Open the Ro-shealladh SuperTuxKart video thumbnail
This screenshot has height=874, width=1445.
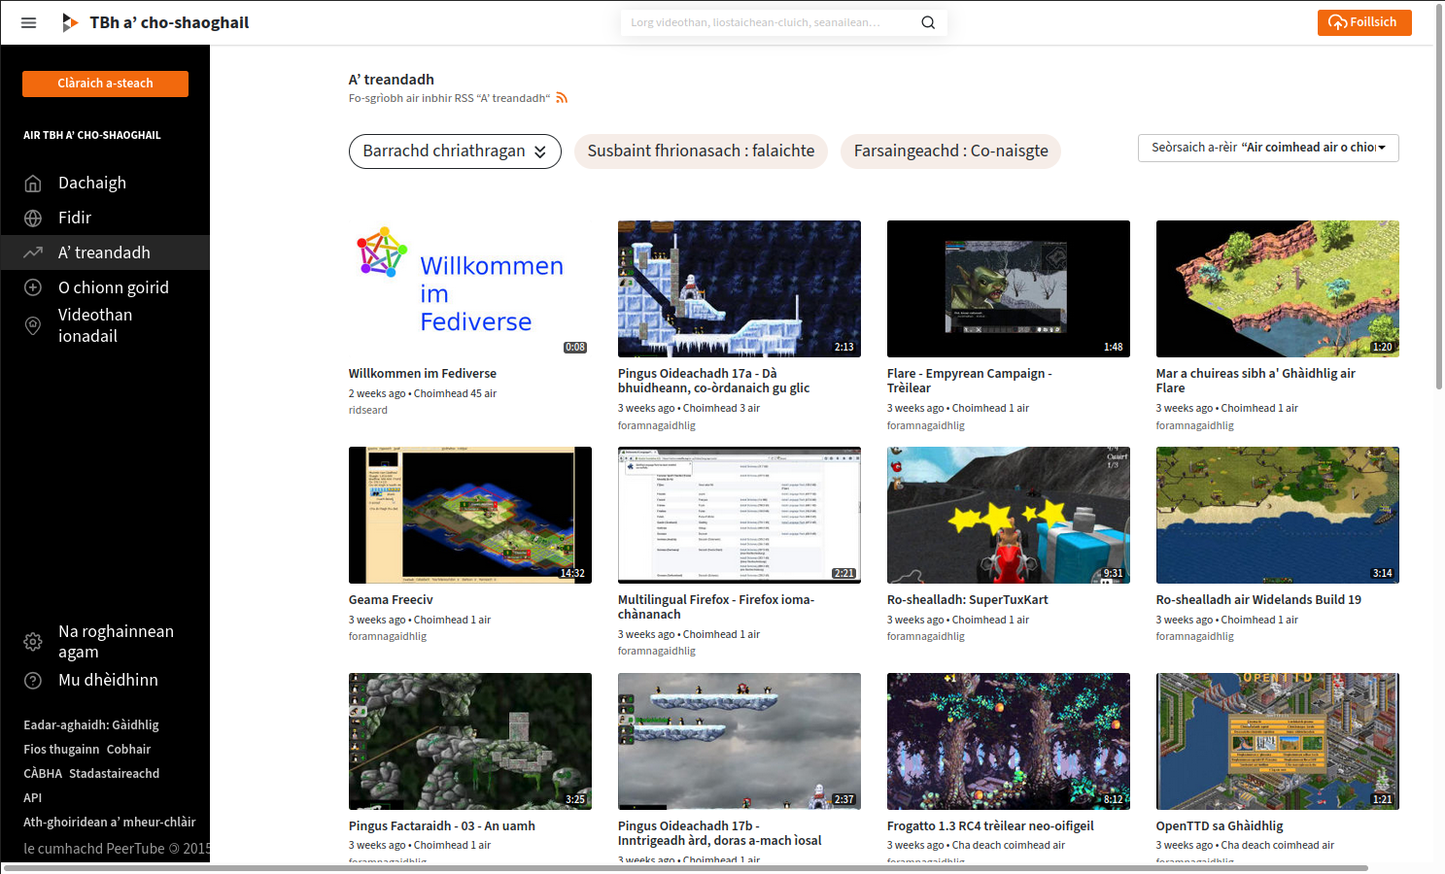pos(1008,515)
